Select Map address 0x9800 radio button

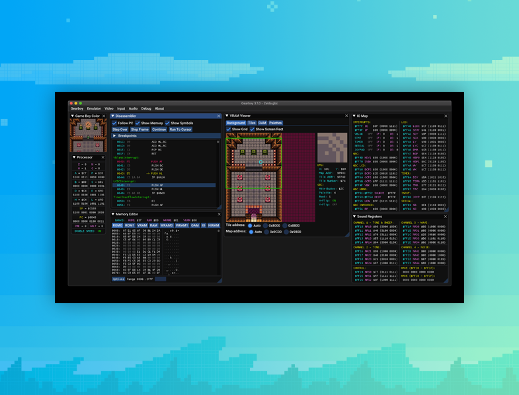coord(286,232)
